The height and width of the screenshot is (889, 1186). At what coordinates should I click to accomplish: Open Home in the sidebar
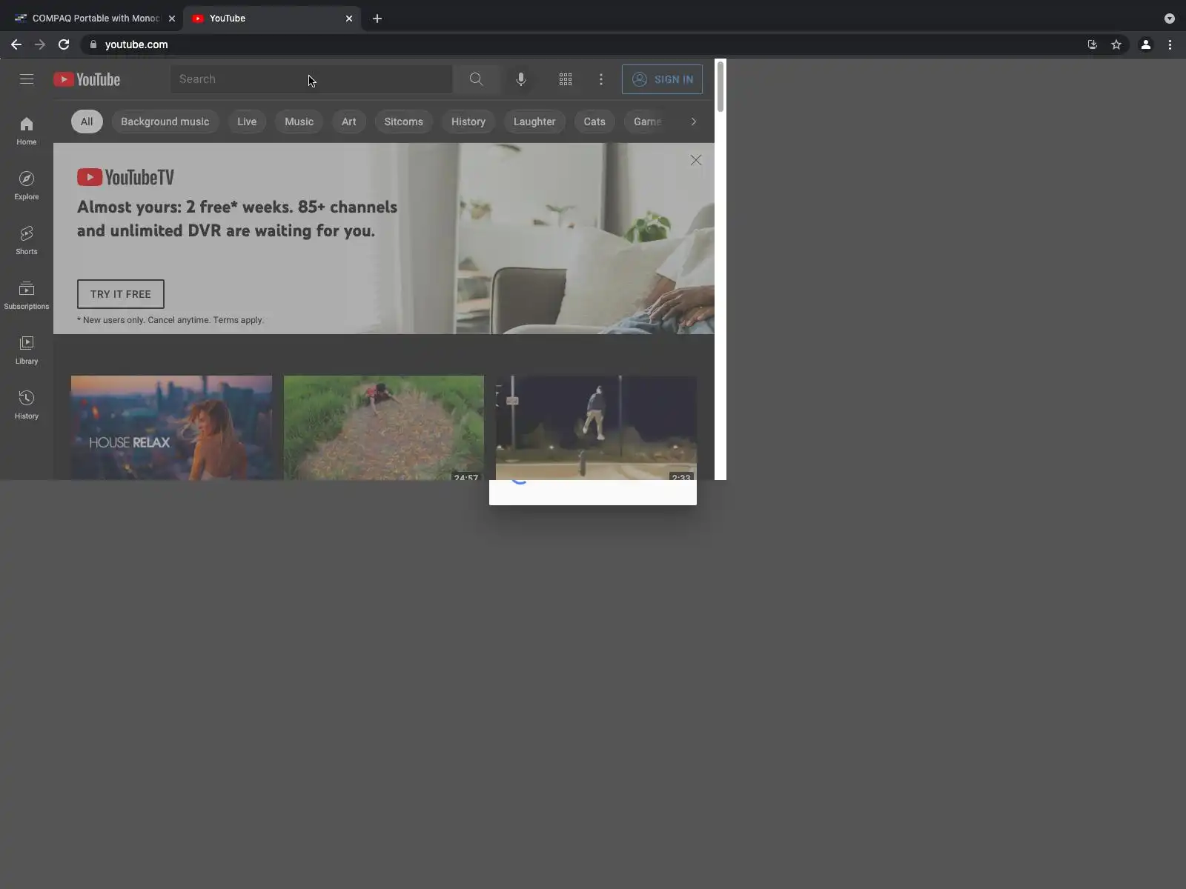coord(27,131)
